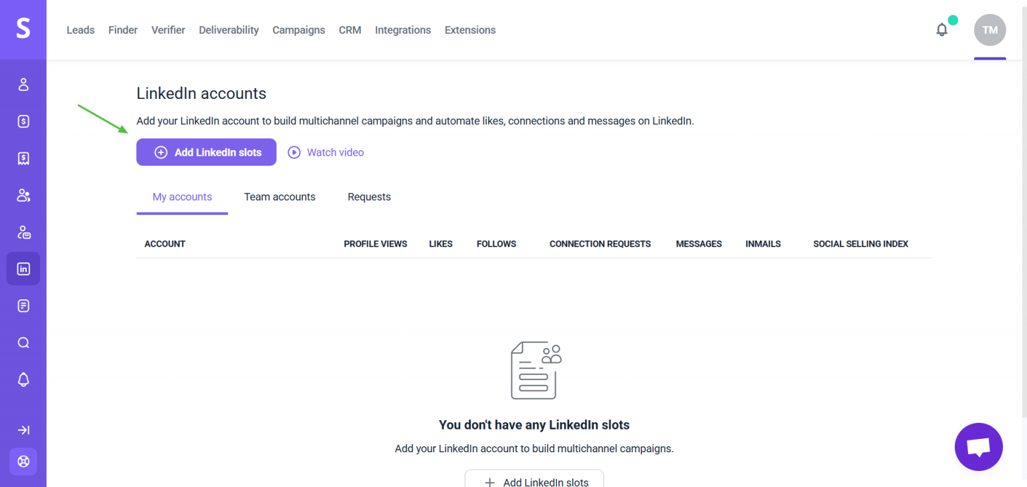This screenshot has width=1027, height=487.
Task: Open the email accounts icon in sidebar
Action: [x=23, y=232]
